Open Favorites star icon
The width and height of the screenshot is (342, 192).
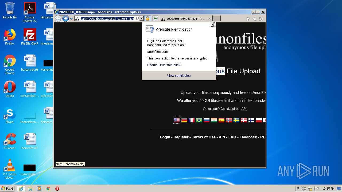pyautogui.click(x=255, y=19)
